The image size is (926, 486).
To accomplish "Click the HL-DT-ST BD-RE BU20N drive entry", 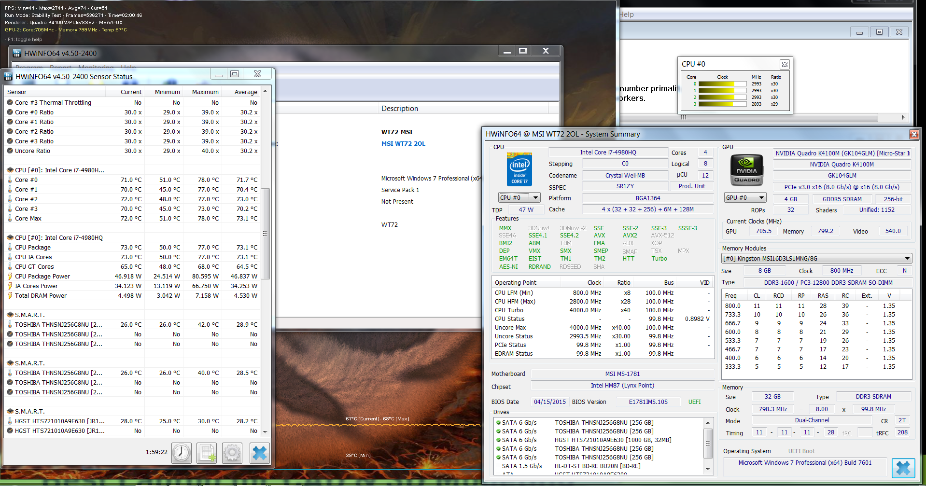I will tap(597, 466).
